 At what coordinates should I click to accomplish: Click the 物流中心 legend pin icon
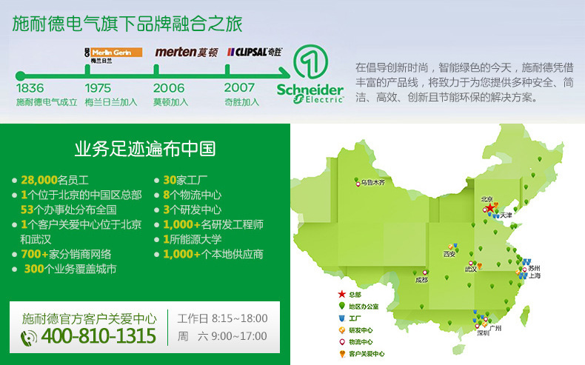pyautogui.click(x=342, y=341)
